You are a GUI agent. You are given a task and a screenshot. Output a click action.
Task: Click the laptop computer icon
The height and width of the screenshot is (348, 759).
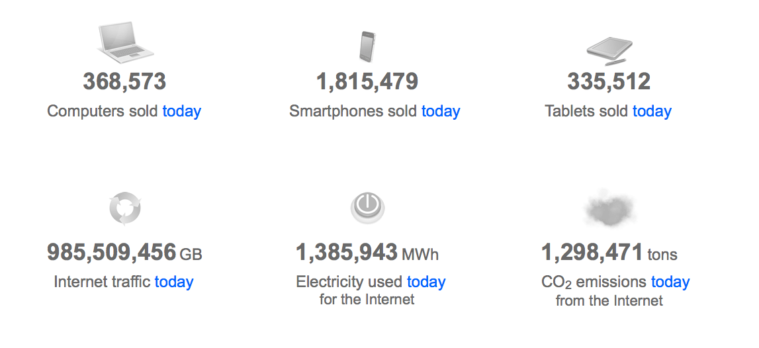(124, 44)
